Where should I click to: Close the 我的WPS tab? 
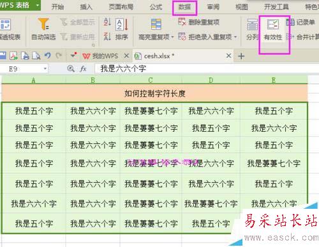(x=126, y=56)
